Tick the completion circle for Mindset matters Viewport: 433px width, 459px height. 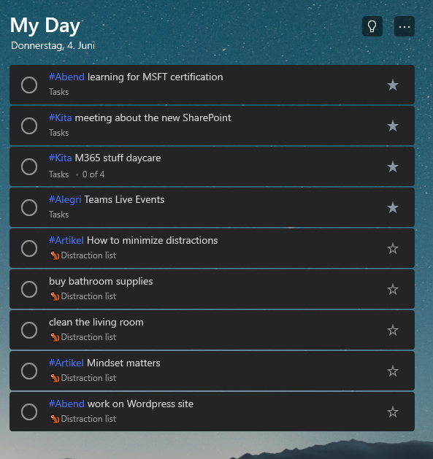coord(29,371)
